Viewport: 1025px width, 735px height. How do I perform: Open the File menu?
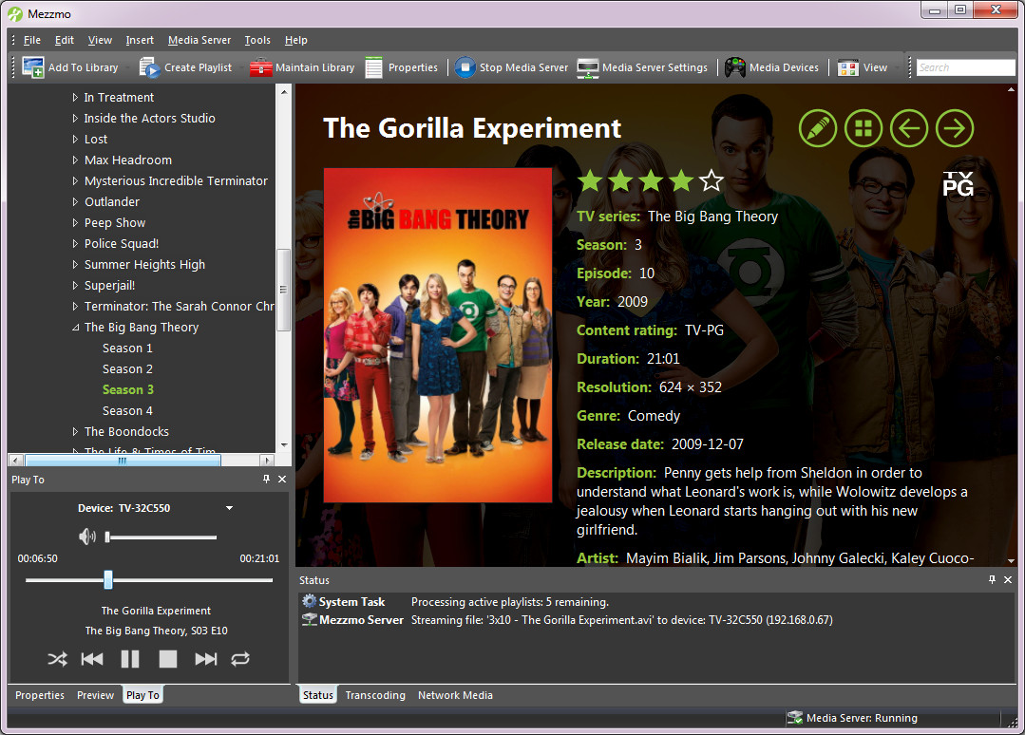point(32,40)
